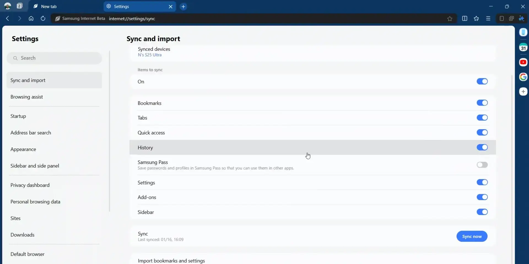The width and height of the screenshot is (529, 264).
Task: Add a new shortcut to the side panel
Action: click(523, 91)
